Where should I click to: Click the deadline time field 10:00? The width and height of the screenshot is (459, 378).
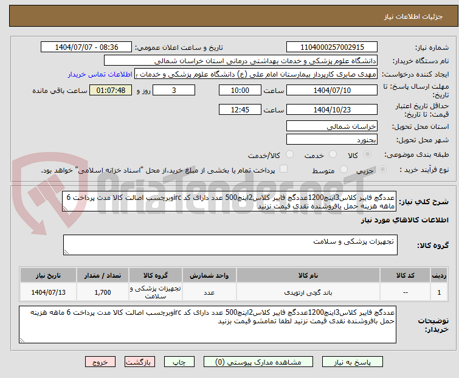(x=240, y=90)
